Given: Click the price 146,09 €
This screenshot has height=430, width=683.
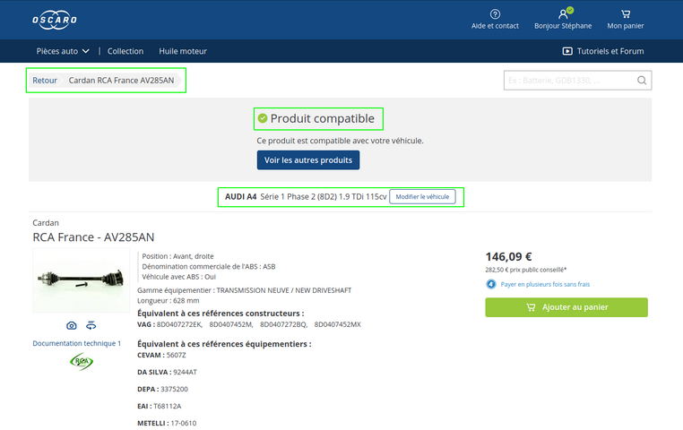Looking at the screenshot, I should tap(508, 257).
